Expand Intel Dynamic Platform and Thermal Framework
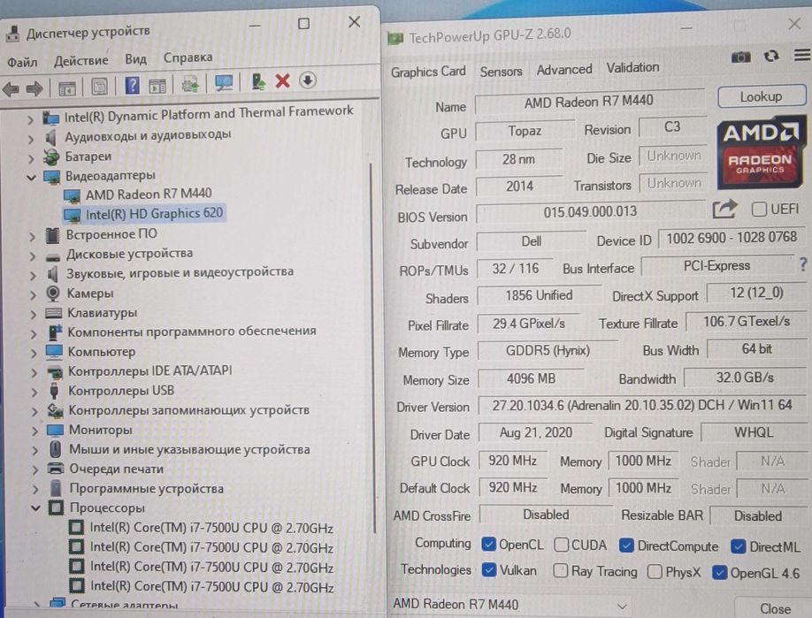This screenshot has width=812, height=618. [x=31, y=120]
